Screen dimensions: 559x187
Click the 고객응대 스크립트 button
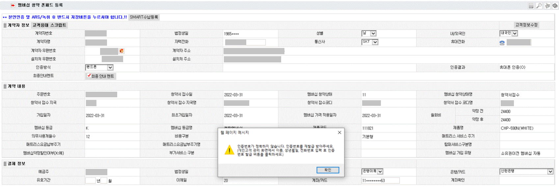49,25
